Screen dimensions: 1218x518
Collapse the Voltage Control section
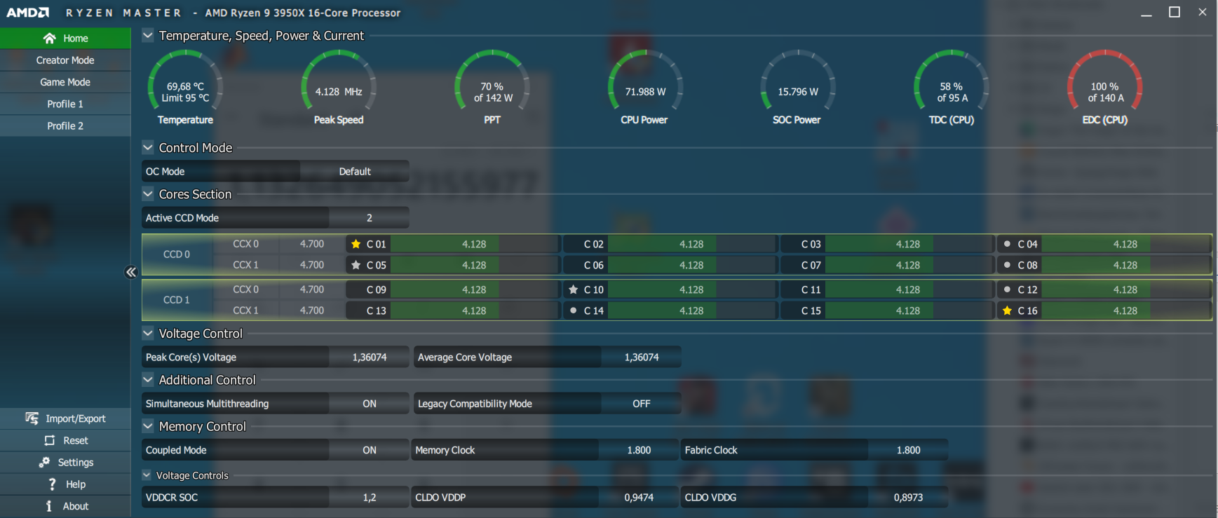click(x=148, y=333)
